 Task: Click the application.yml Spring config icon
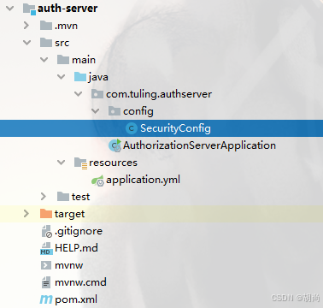point(97,180)
